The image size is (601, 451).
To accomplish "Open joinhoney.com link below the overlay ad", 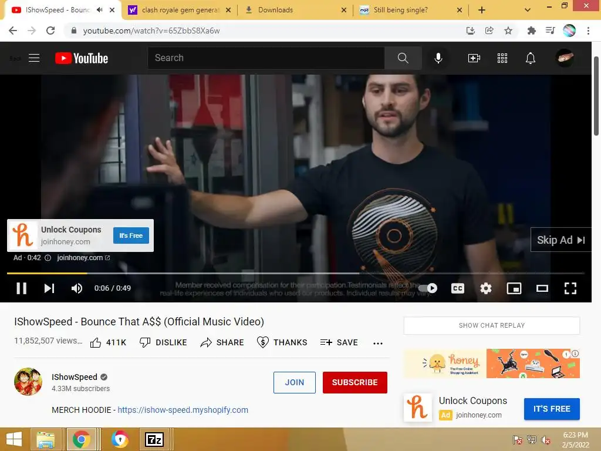I will [83, 258].
